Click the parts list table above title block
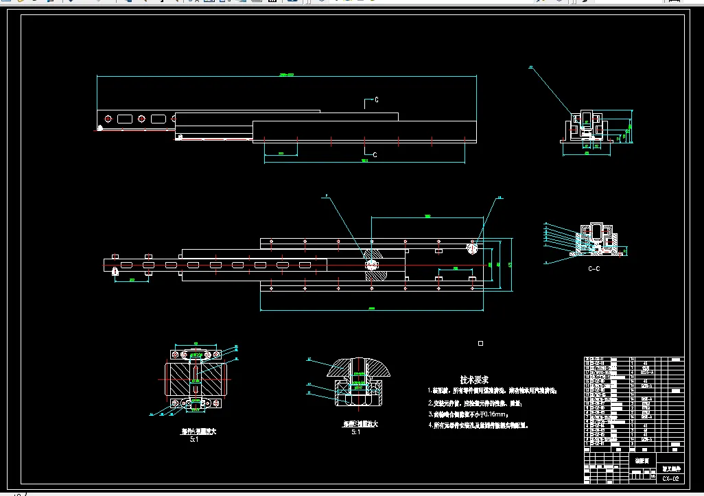This screenshot has height=496, width=704. [634, 404]
